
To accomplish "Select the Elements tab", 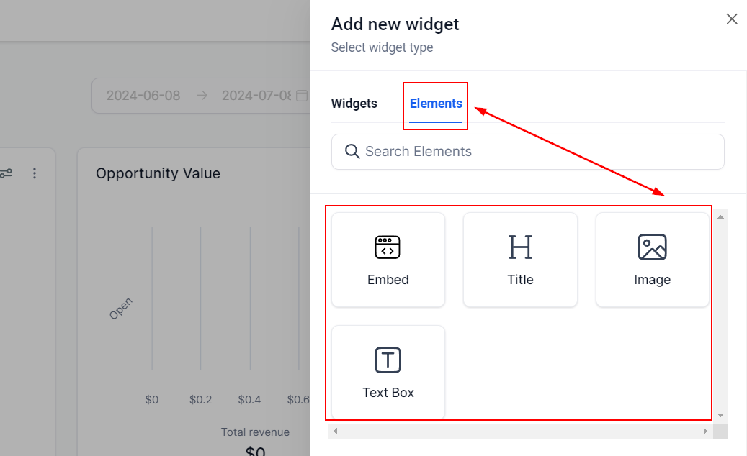I will [436, 104].
